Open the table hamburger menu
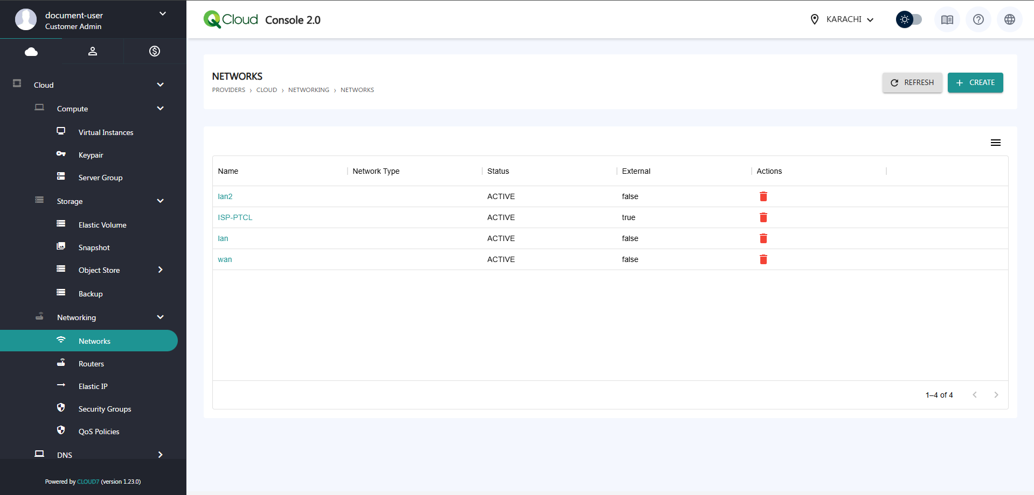Screen dimensions: 1034x495 click(x=995, y=143)
